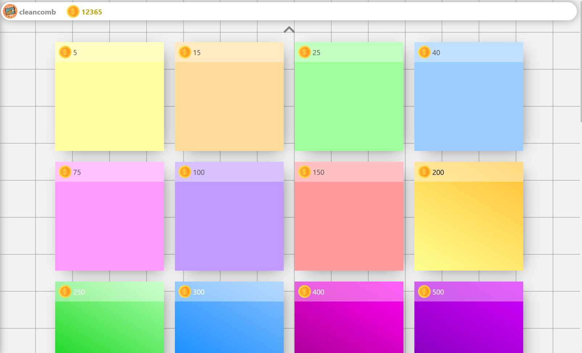Pick the green gradient note body priced 250

[x=110, y=327]
